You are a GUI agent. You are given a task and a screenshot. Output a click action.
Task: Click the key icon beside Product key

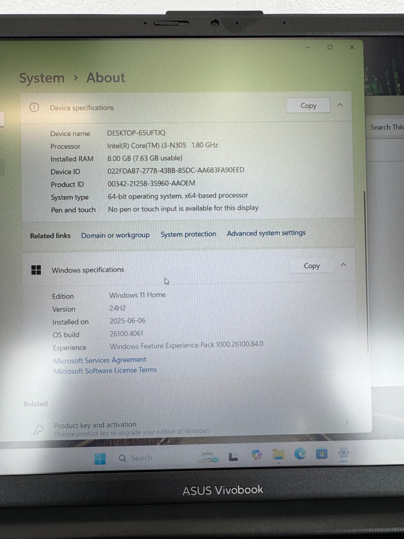tap(39, 430)
